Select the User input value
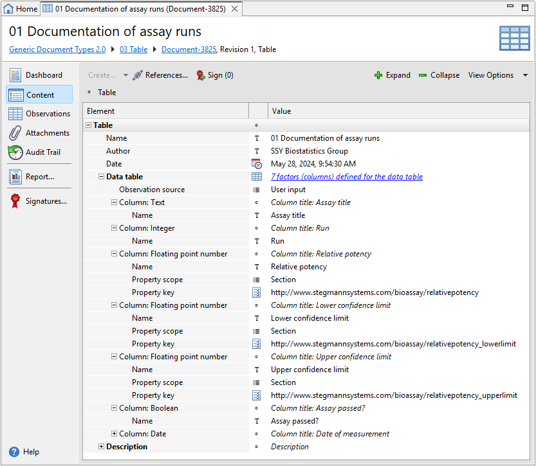This screenshot has height=466, width=536. tap(288, 190)
